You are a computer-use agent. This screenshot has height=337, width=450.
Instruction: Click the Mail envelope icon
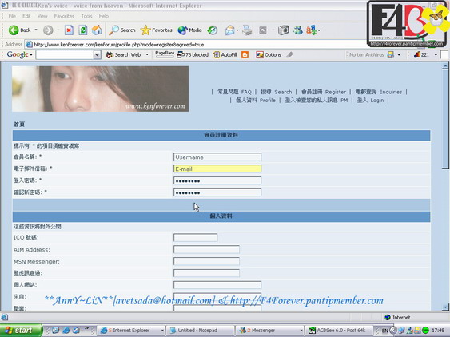coord(230,30)
